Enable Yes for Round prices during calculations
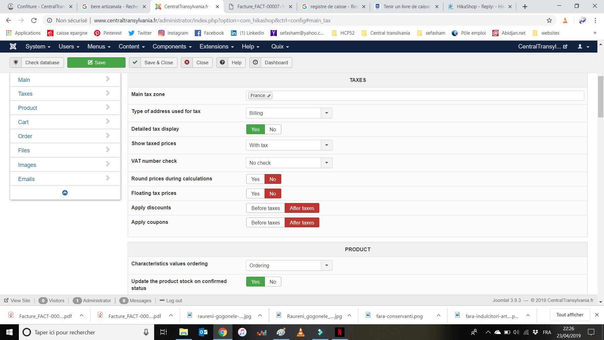This screenshot has height=340, width=604. coord(255,179)
